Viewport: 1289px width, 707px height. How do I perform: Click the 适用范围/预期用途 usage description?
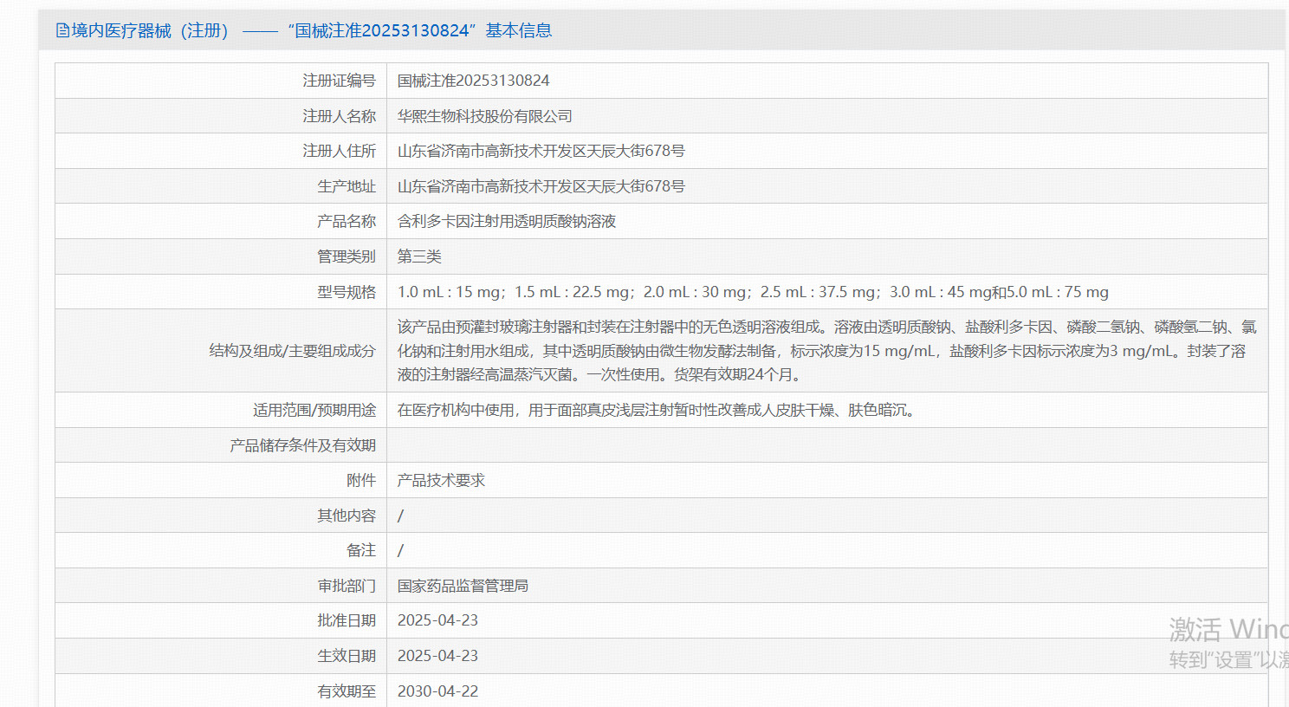[x=657, y=410]
